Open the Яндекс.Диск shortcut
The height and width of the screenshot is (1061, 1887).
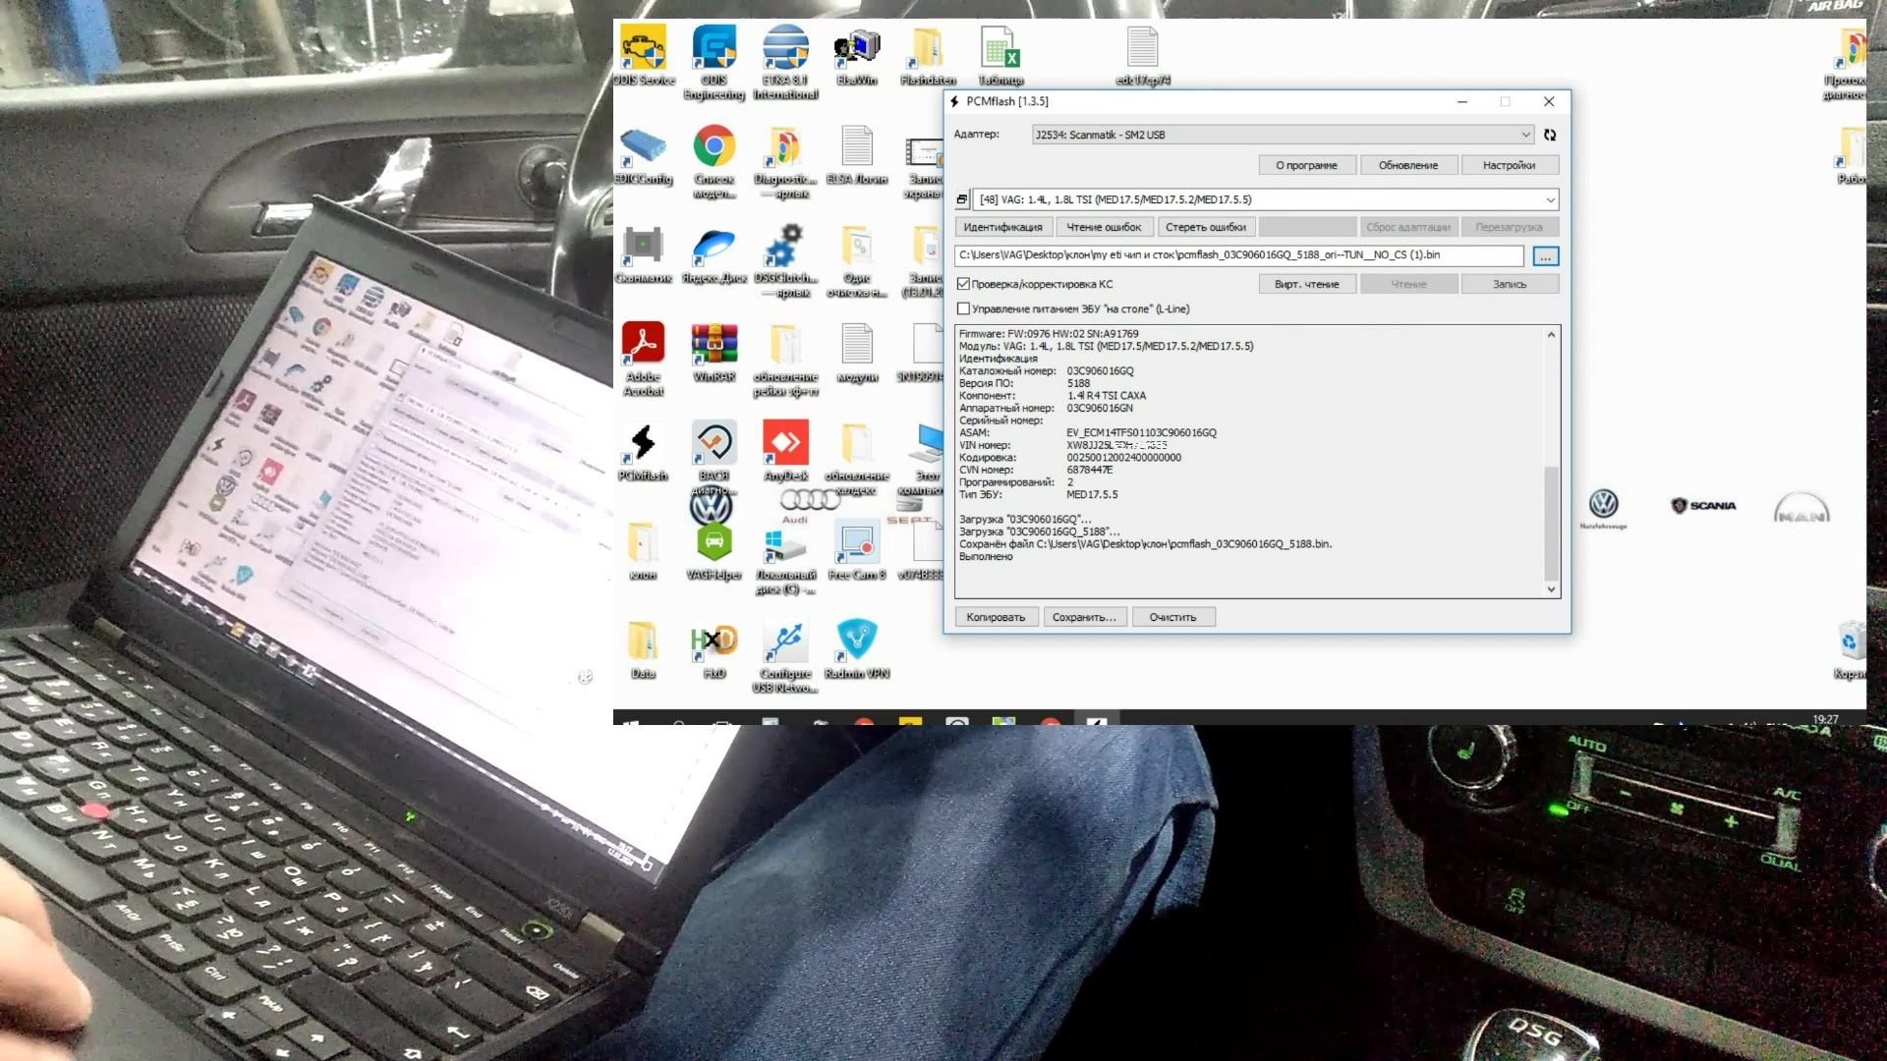[x=715, y=254]
